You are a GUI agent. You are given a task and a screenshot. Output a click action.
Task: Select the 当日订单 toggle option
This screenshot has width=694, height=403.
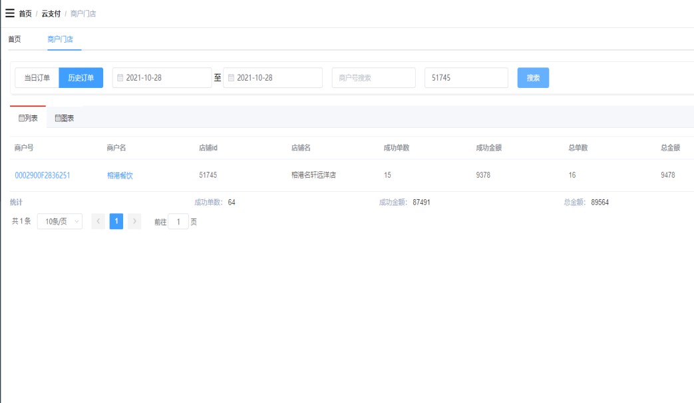point(37,78)
